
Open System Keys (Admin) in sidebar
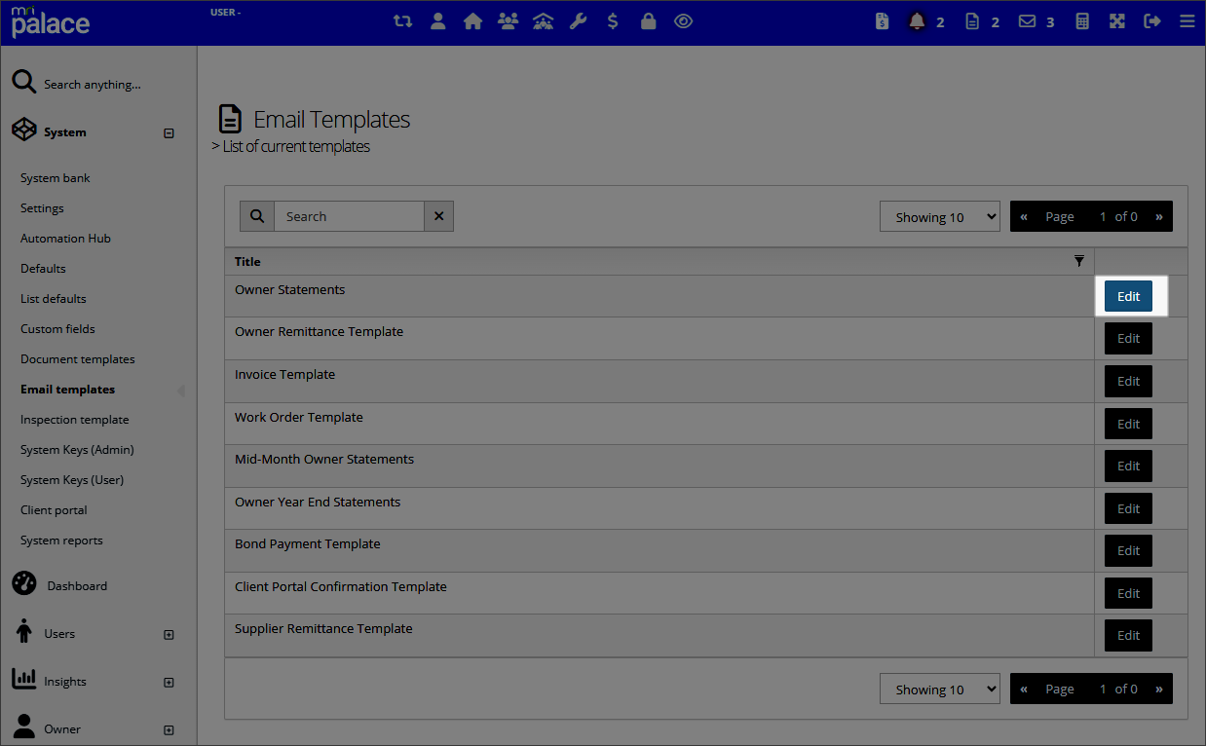pyautogui.click(x=77, y=450)
